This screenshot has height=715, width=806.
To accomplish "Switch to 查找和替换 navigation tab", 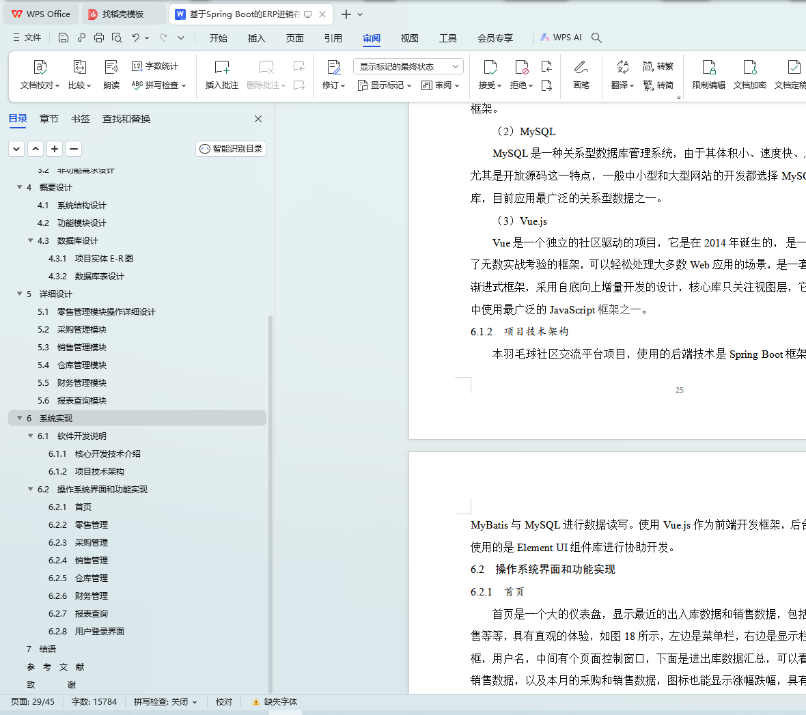I will (126, 119).
